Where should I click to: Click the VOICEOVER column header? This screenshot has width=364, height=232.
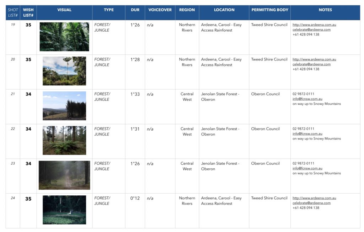(x=160, y=12)
